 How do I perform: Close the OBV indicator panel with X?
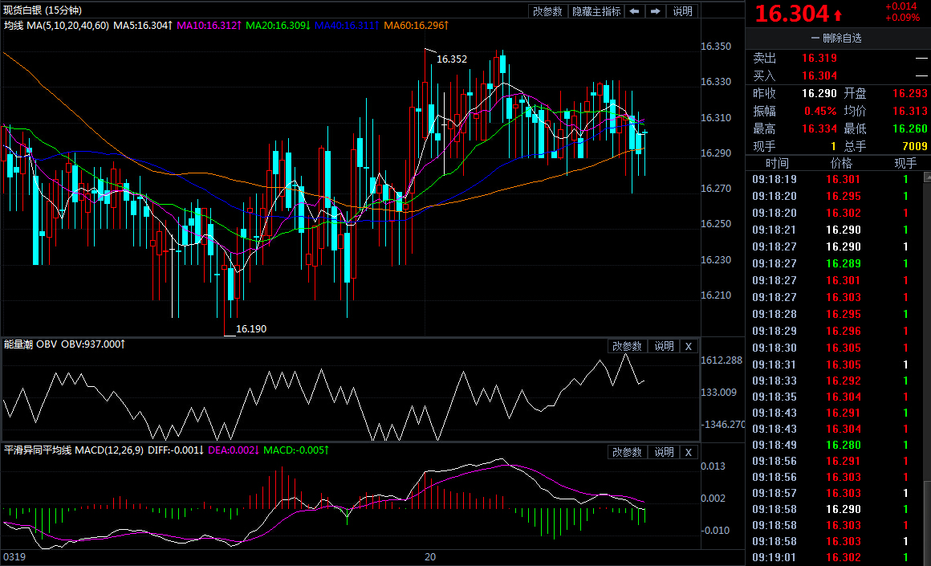click(688, 346)
